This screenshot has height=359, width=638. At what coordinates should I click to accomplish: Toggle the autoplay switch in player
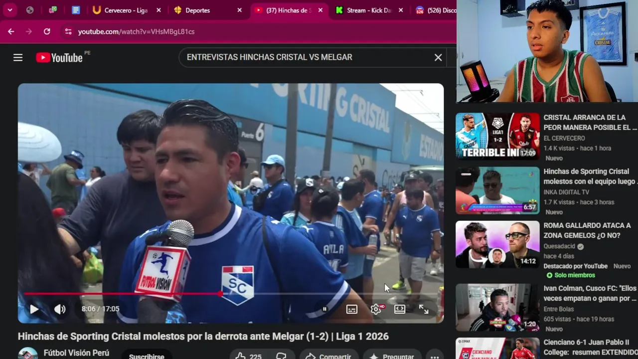click(x=324, y=309)
